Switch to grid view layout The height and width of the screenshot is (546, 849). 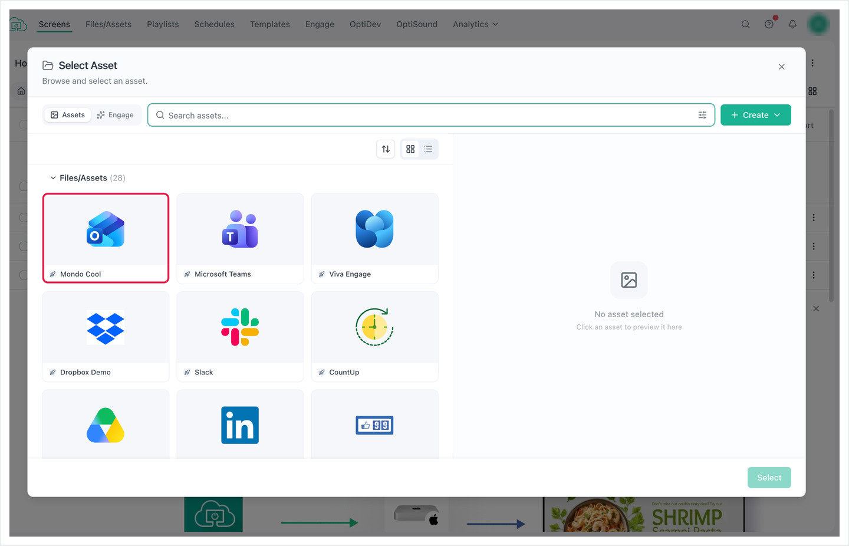tap(410, 149)
